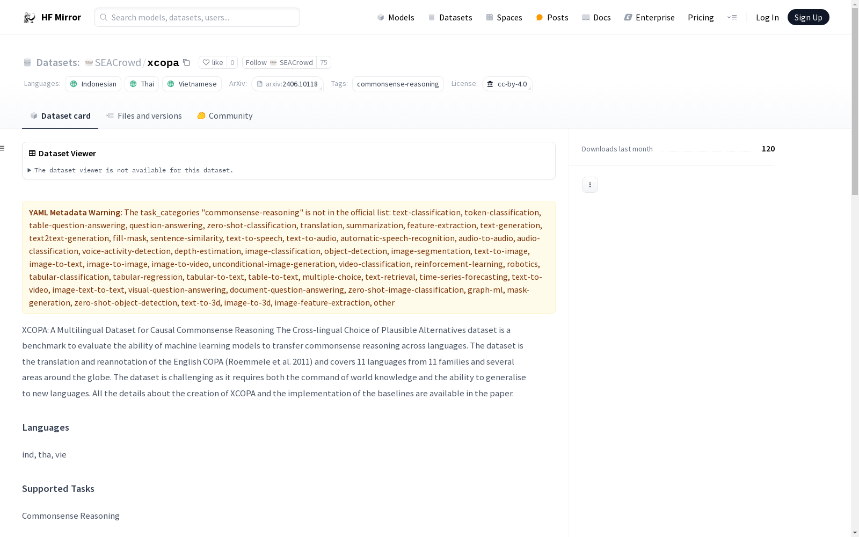Click the license bank icon on cc-by-4.0

[490, 84]
